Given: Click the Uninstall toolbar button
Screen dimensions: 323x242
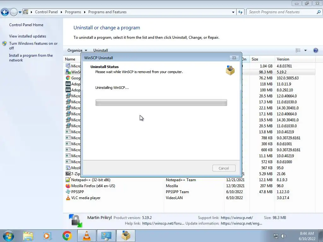Looking at the screenshot, I should 101,50.
